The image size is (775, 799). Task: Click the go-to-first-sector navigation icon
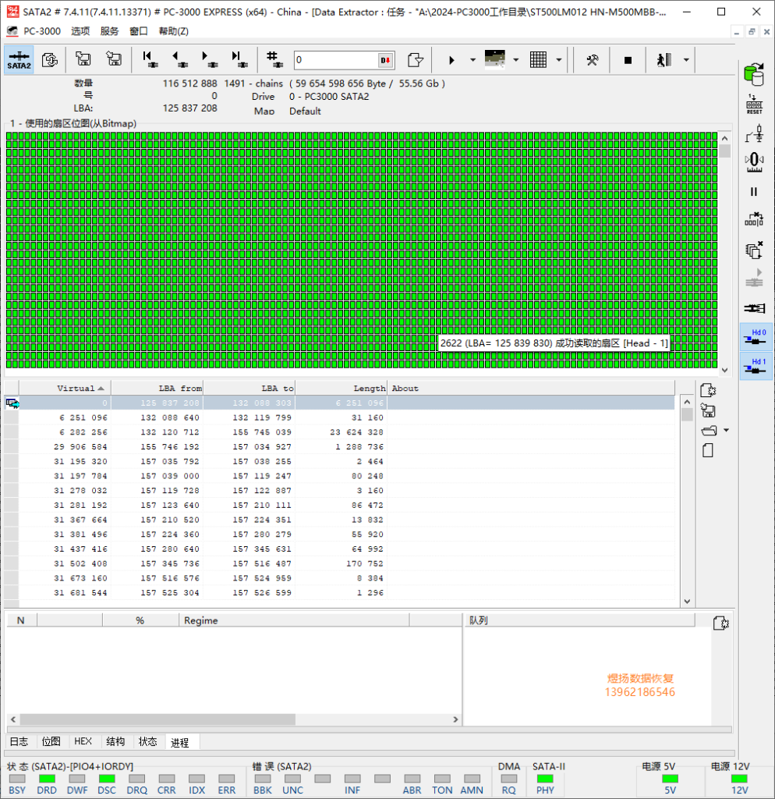click(x=150, y=59)
